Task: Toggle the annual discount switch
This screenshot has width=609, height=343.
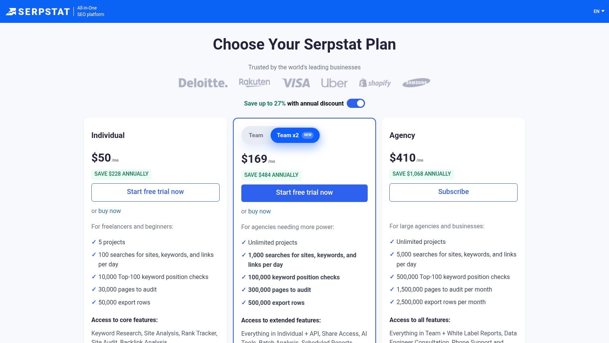Action: point(356,103)
